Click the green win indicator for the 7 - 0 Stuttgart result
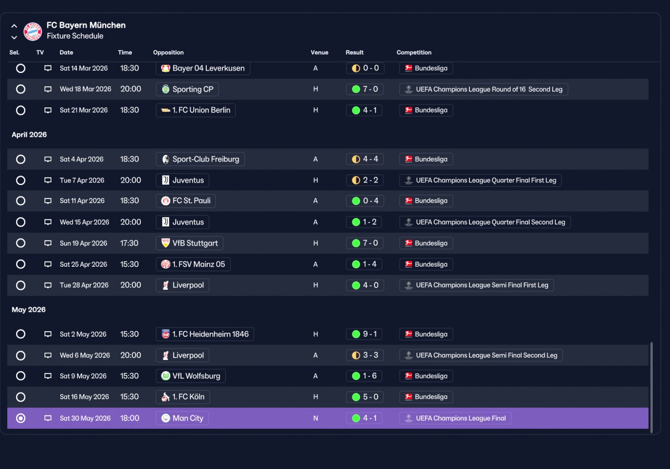 tap(356, 243)
